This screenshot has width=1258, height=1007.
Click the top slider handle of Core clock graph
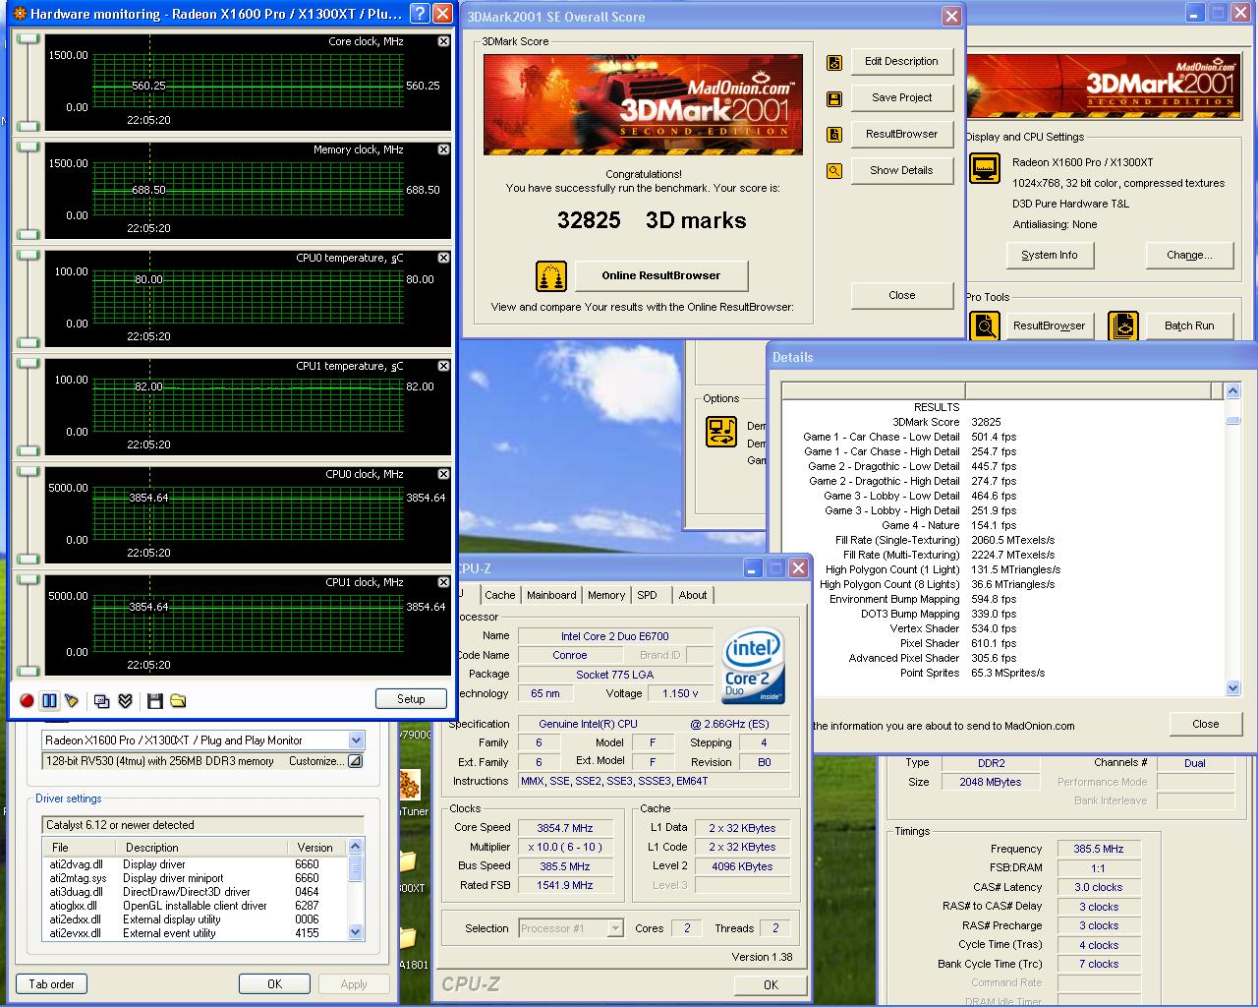(28, 38)
